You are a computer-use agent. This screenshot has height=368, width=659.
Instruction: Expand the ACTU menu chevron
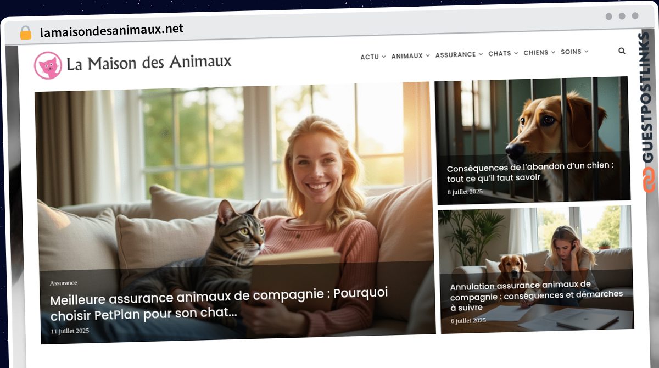[384, 57]
